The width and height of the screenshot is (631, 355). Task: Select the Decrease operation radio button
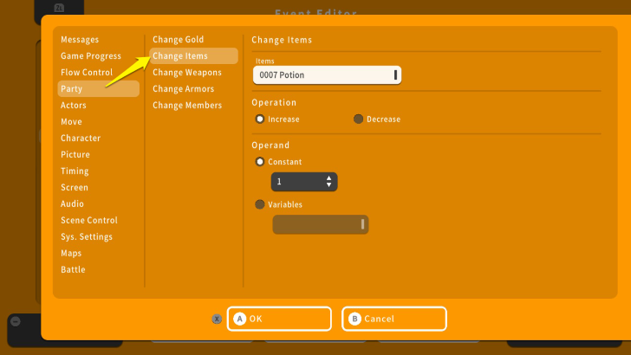pos(358,119)
